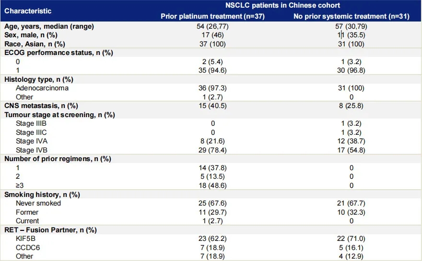Screen dimensions: 422x261
Task: Select the Never smoked row label
Action: click(38, 203)
